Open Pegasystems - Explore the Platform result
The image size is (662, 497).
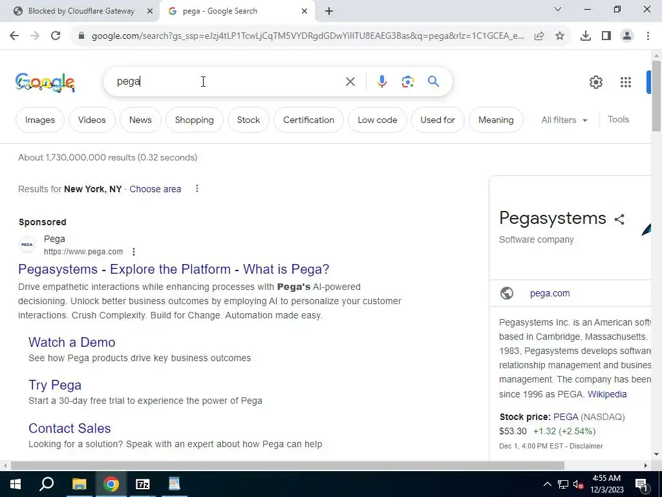(173, 269)
